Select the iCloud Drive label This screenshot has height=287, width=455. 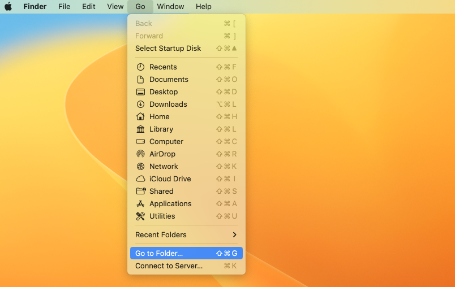[x=170, y=179]
